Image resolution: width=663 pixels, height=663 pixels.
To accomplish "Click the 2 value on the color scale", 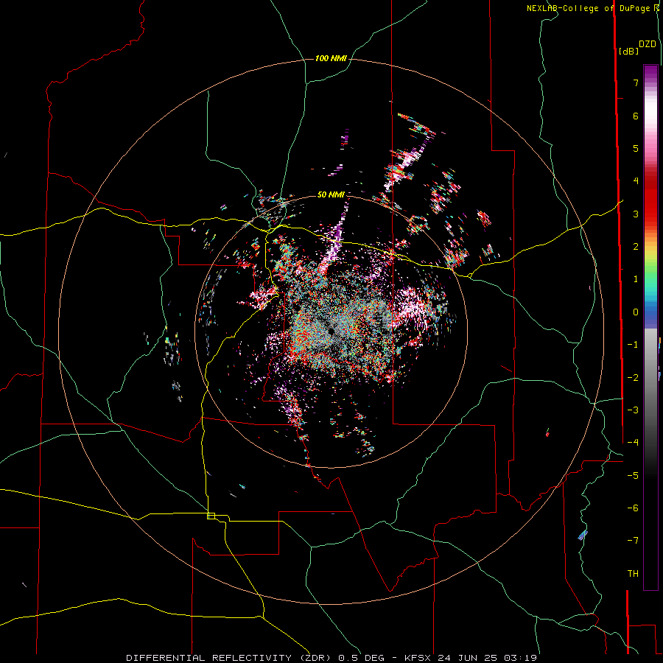I will coord(636,247).
